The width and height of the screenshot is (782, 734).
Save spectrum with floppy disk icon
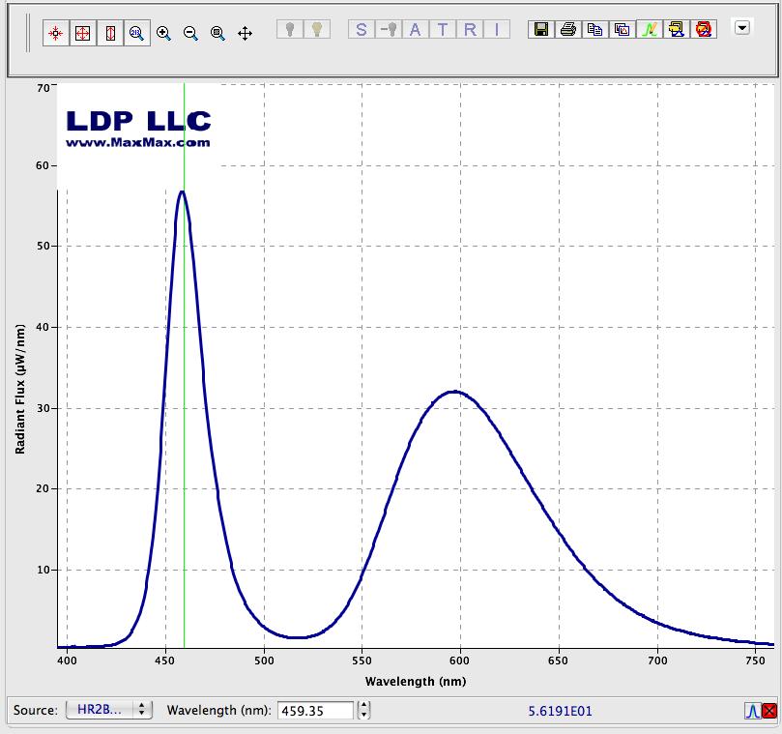tap(541, 29)
